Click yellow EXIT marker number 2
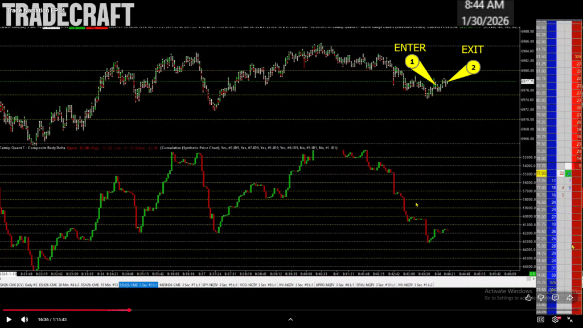This screenshot has height=328, width=583. tap(473, 67)
